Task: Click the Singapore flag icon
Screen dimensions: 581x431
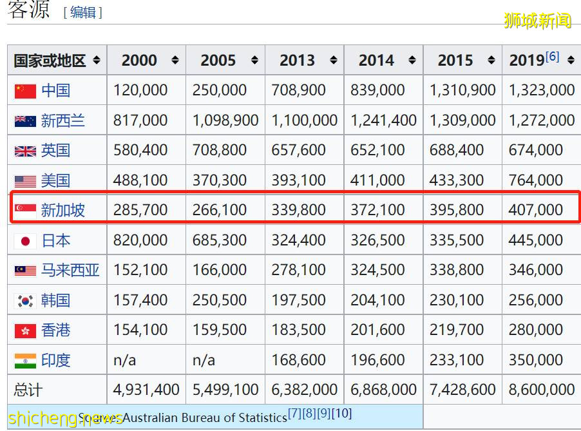Action: [25, 210]
